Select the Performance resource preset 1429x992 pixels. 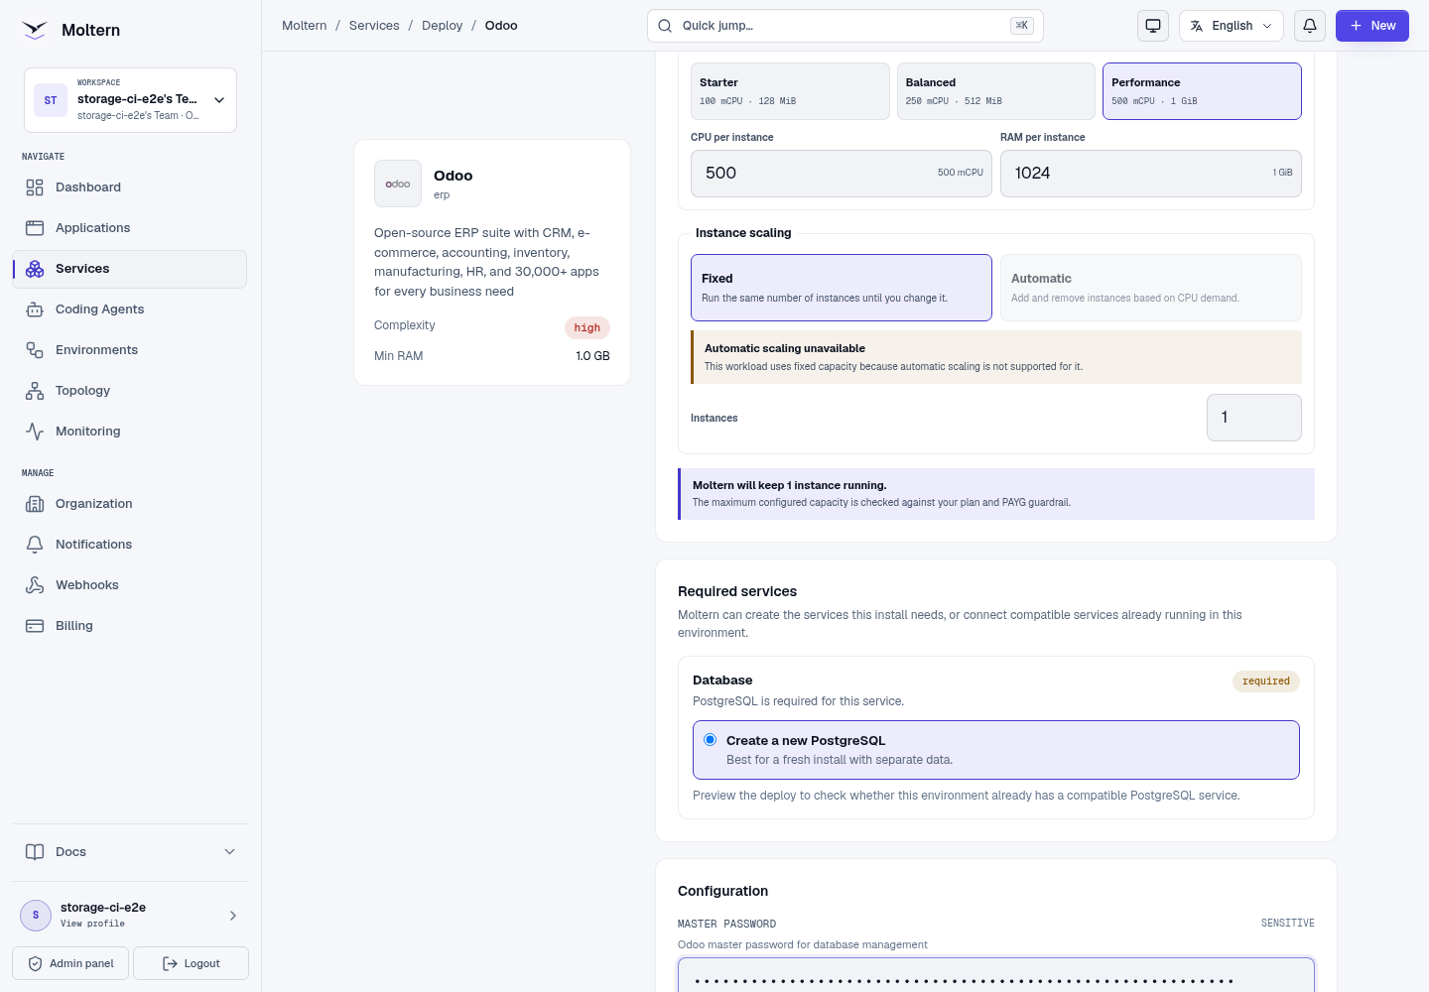coord(1202,91)
